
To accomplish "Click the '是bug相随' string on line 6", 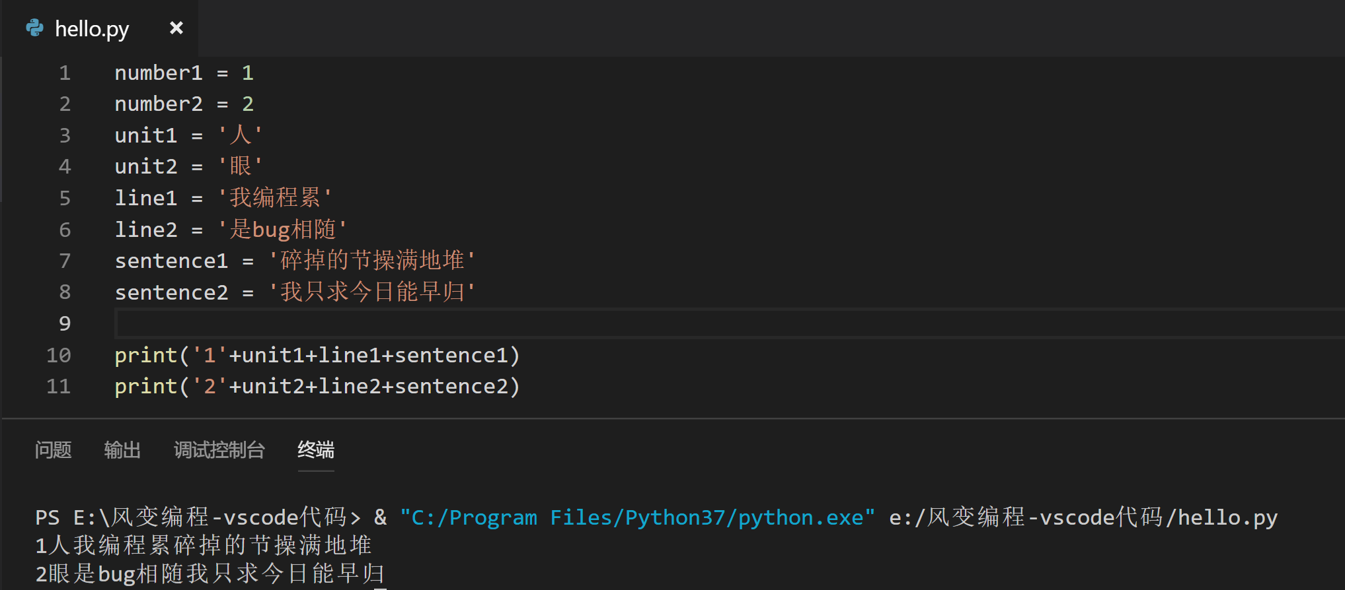I will point(282,230).
